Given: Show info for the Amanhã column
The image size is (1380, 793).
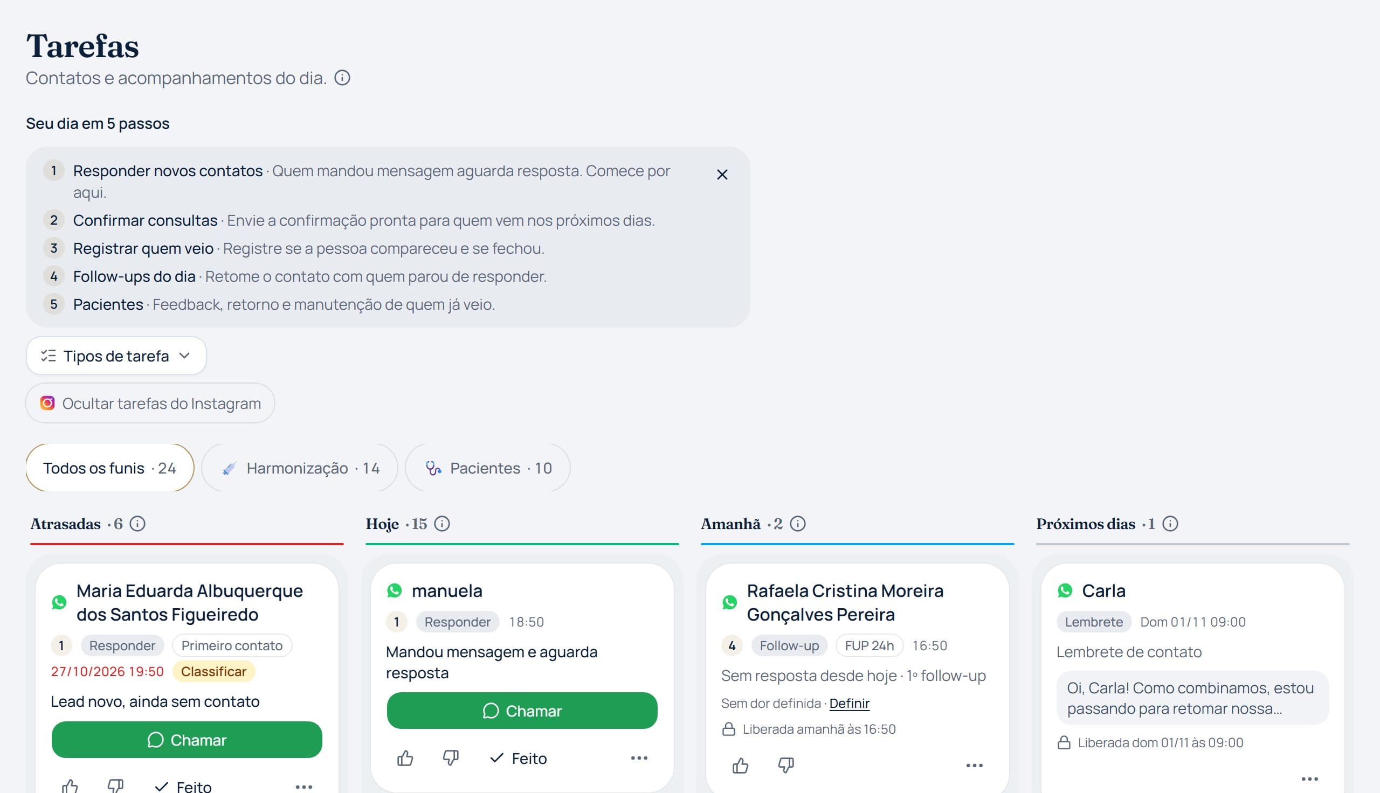Looking at the screenshot, I should (x=798, y=524).
